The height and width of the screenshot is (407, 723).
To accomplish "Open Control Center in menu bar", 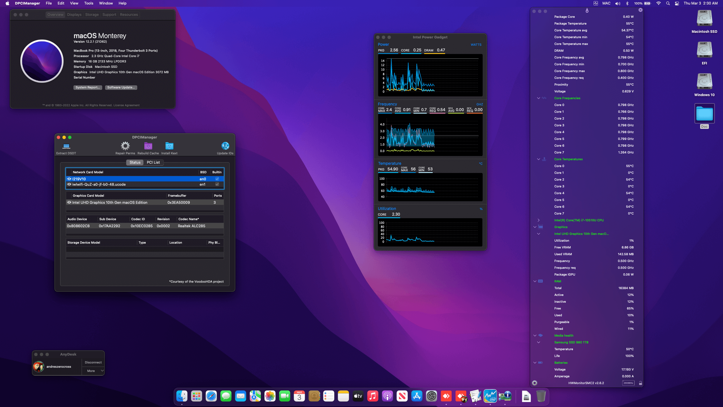I will [677, 3].
